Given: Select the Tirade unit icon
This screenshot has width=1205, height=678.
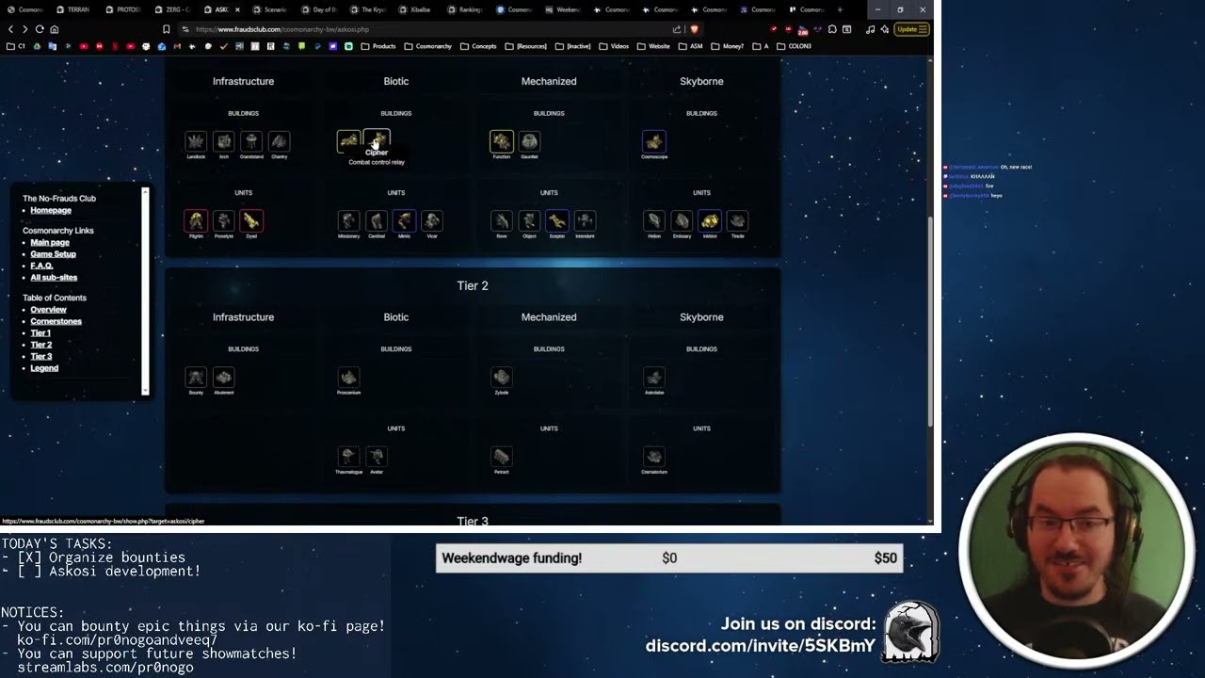Looking at the screenshot, I should point(737,220).
